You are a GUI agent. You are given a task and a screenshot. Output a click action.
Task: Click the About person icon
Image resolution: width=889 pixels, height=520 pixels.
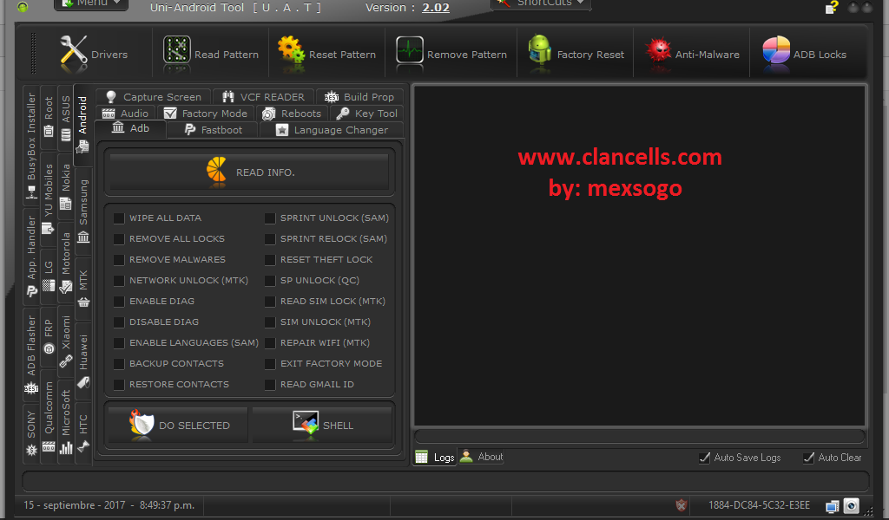466,456
